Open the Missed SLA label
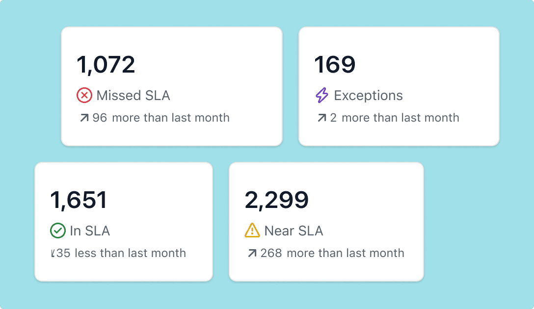The image size is (534, 309). tap(133, 95)
